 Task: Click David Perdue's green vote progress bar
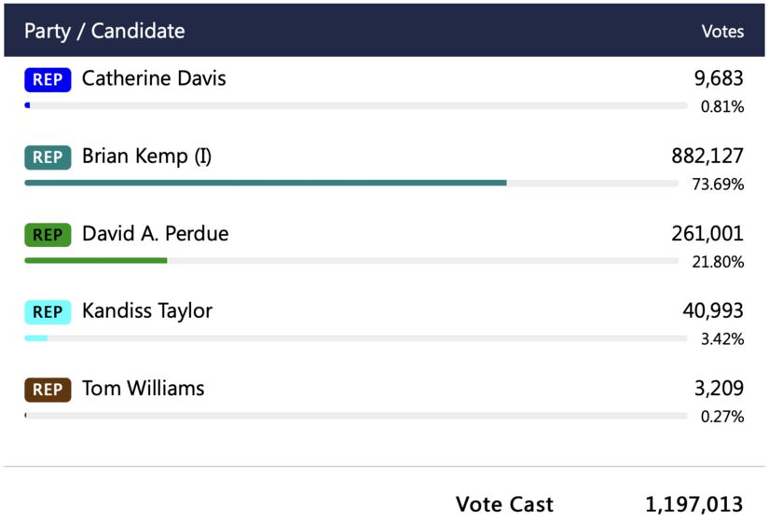pyautogui.click(x=96, y=260)
